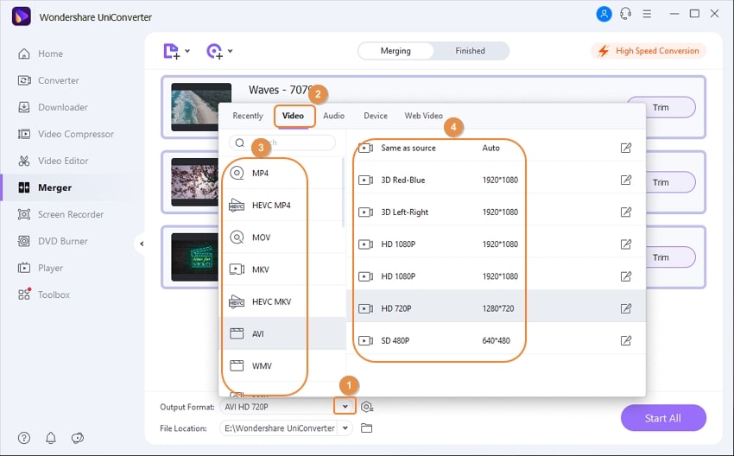The image size is (734, 456).
Task: Show the Finished list tab
Action: 471,51
